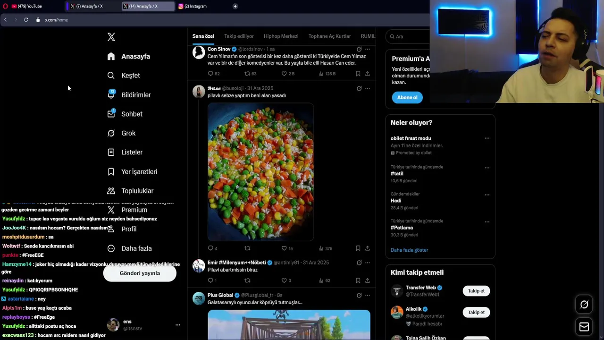Click Abone ol subscribe button
This screenshot has width=604, height=340.
pyautogui.click(x=407, y=97)
